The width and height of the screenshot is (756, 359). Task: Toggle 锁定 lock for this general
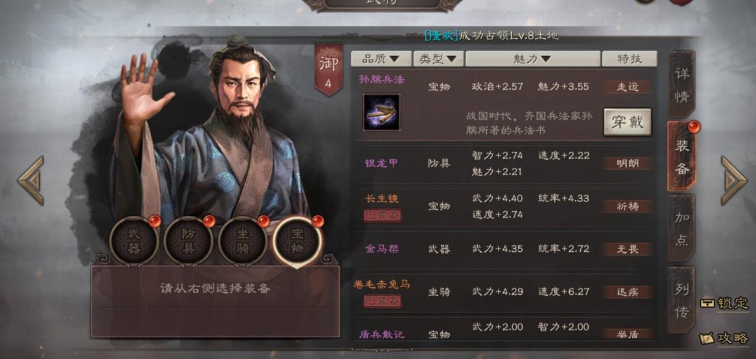click(725, 303)
